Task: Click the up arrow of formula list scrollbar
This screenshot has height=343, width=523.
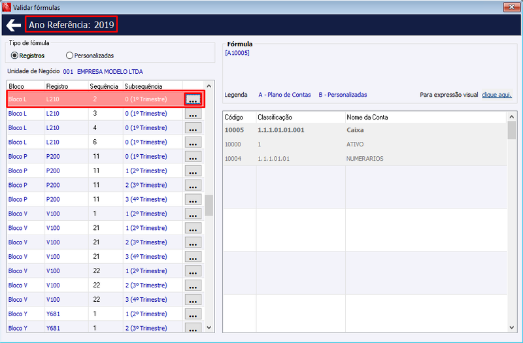Action: pyautogui.click(x=209, y=86)
